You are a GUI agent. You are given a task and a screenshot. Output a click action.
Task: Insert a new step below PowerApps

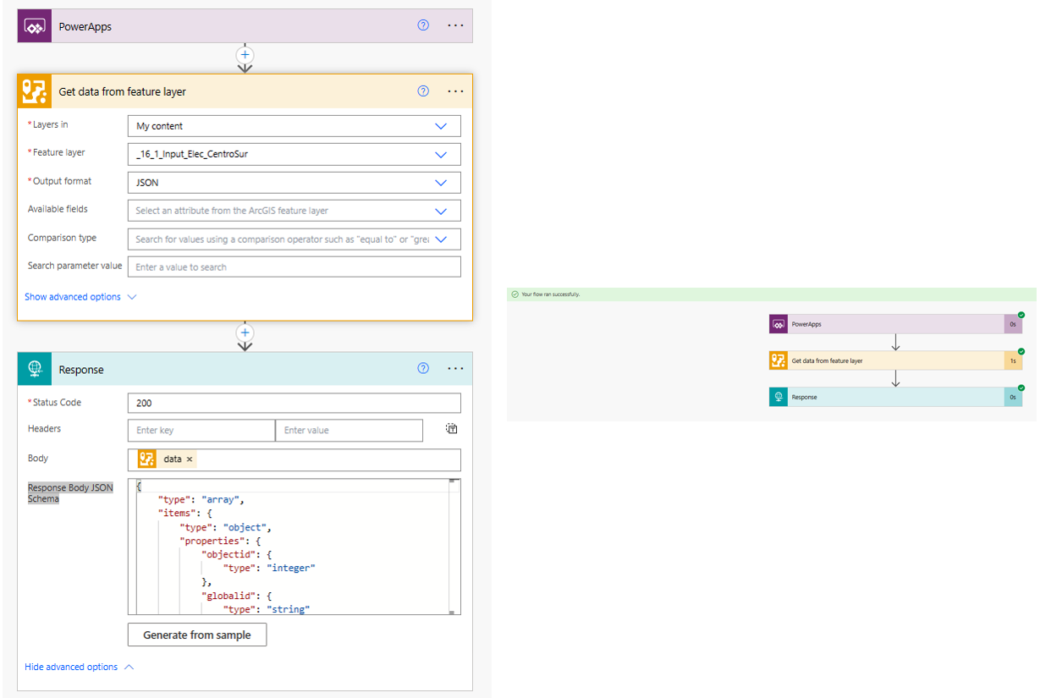point(245,54)
